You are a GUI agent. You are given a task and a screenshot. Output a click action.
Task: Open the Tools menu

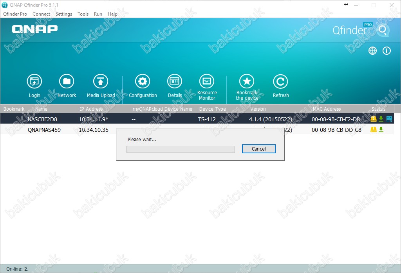point(83,14)
